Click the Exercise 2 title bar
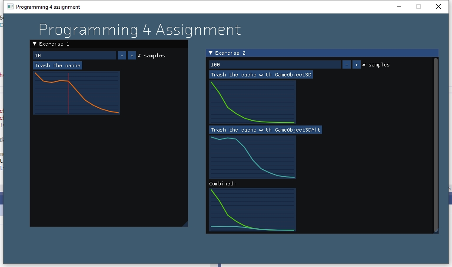 322,53
